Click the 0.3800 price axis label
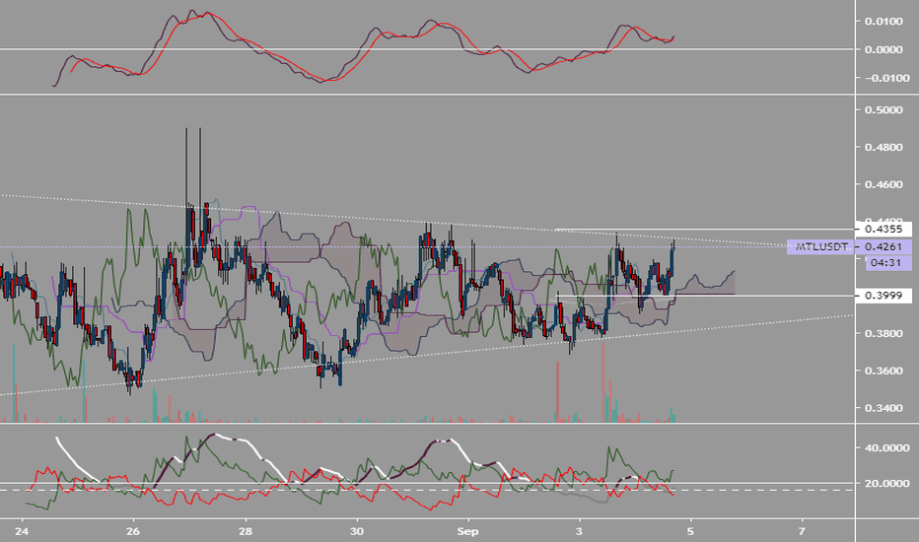The height and width of the screenshot is (542, 919). tap(884, 333)
